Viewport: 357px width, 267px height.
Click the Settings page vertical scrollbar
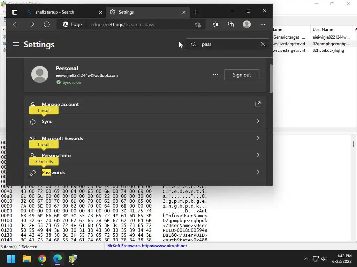click(271, 79)
